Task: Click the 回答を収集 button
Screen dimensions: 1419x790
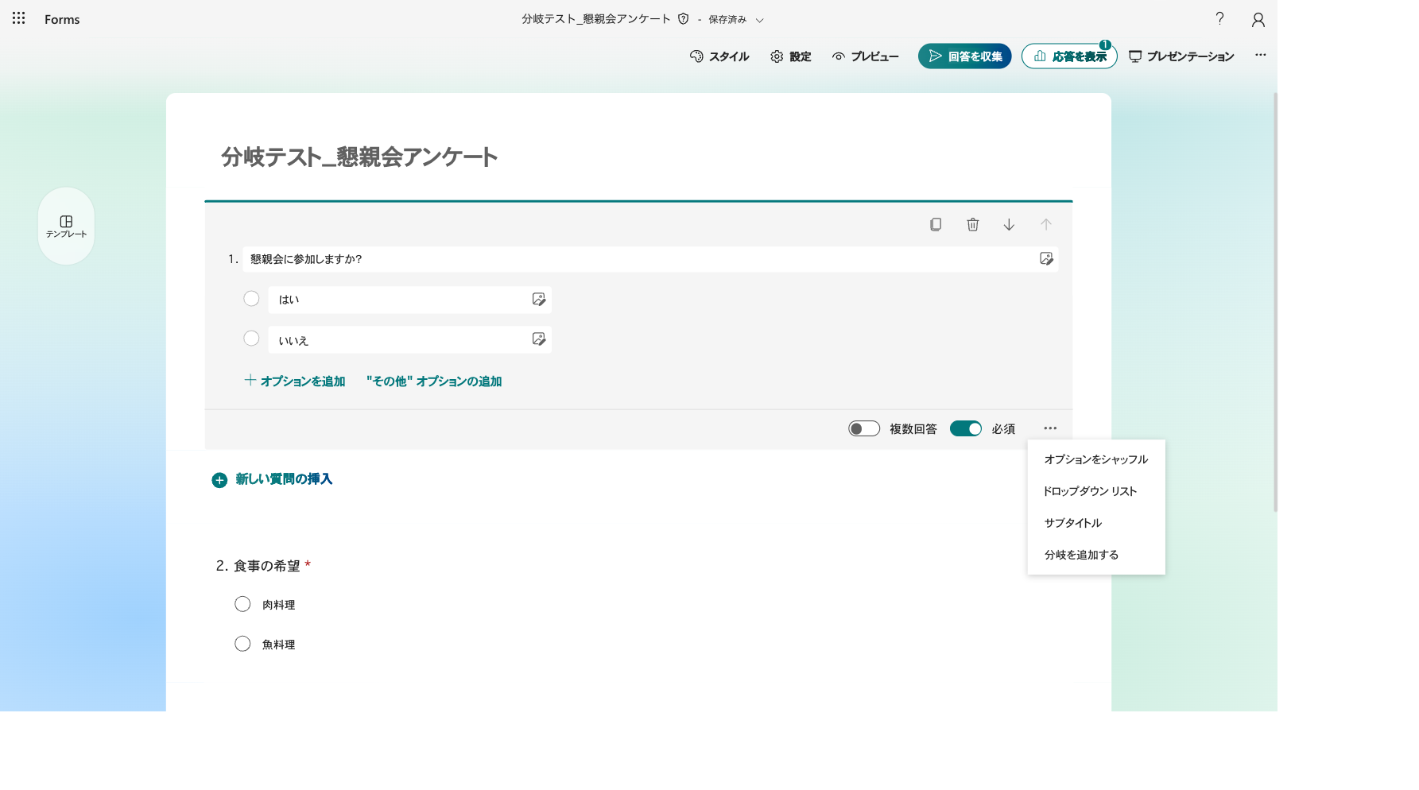Action: 964,56
